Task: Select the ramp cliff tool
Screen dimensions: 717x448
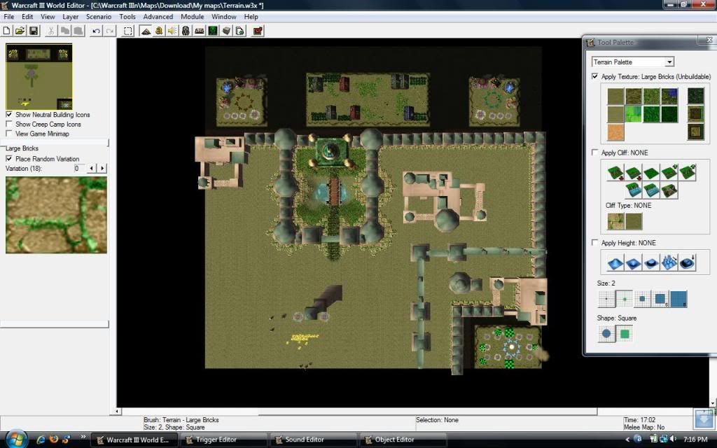Action: point(669,190)
